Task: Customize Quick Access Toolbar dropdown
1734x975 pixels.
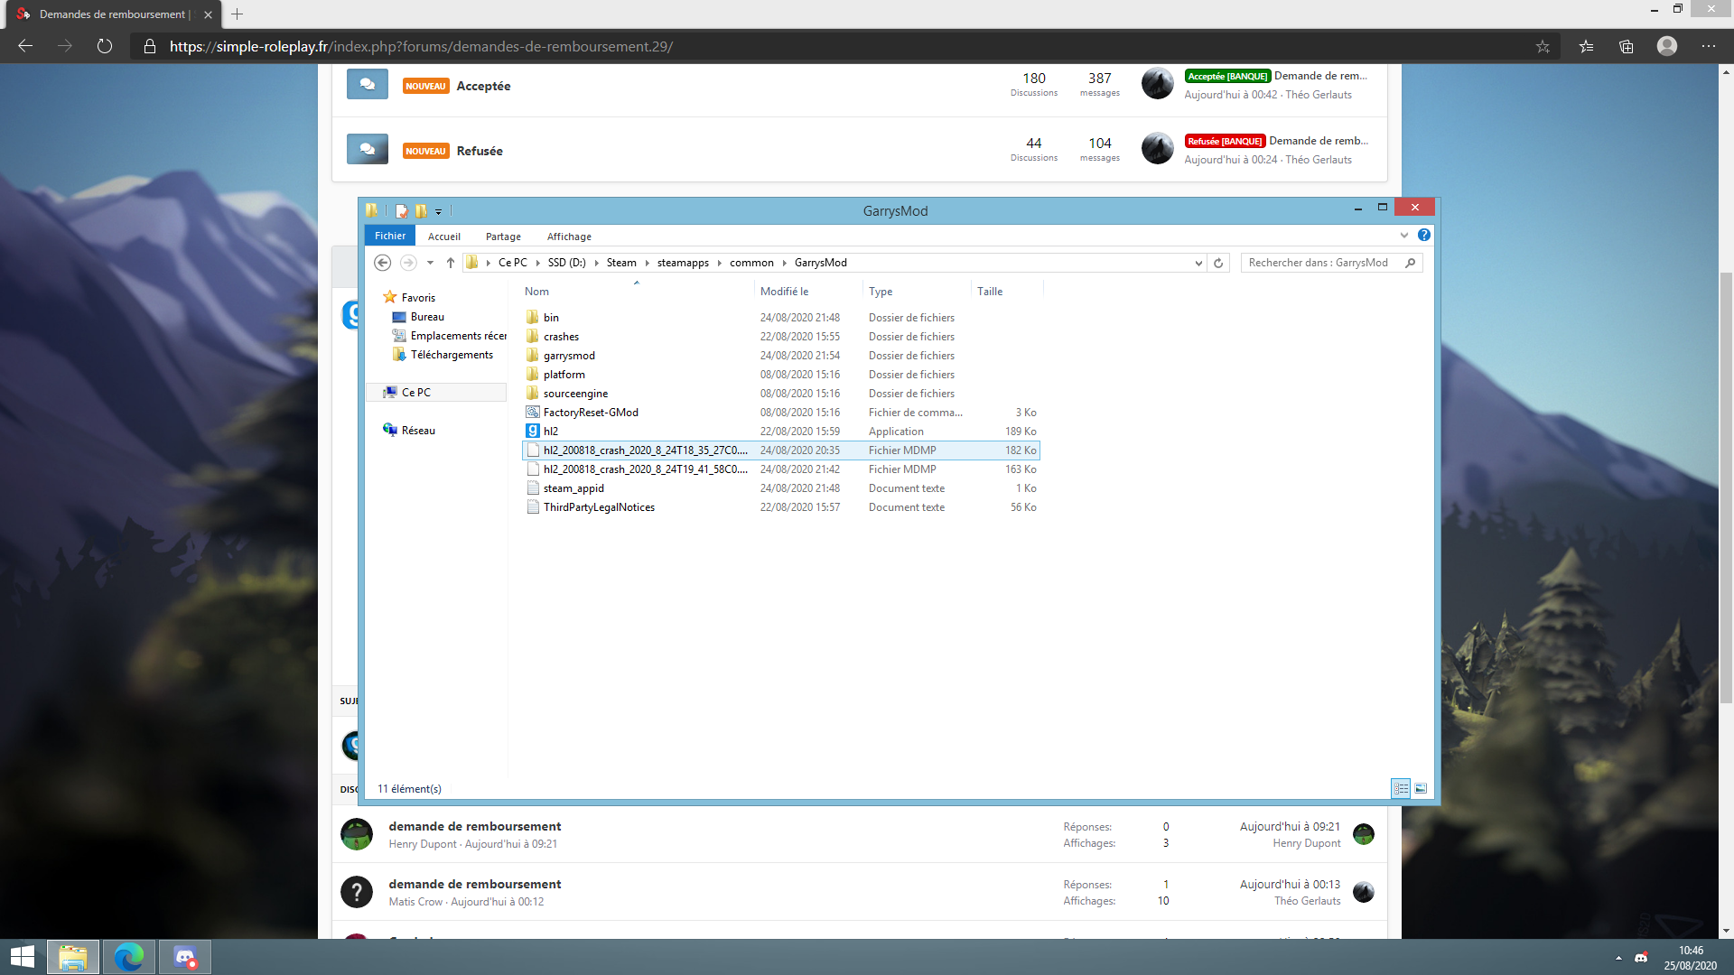Action: pos(438,211)
